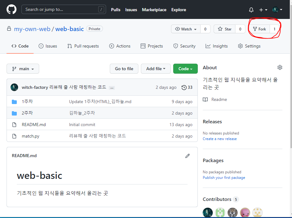
Task: Expand the Add file dropdown
Action: coord(155,69)
